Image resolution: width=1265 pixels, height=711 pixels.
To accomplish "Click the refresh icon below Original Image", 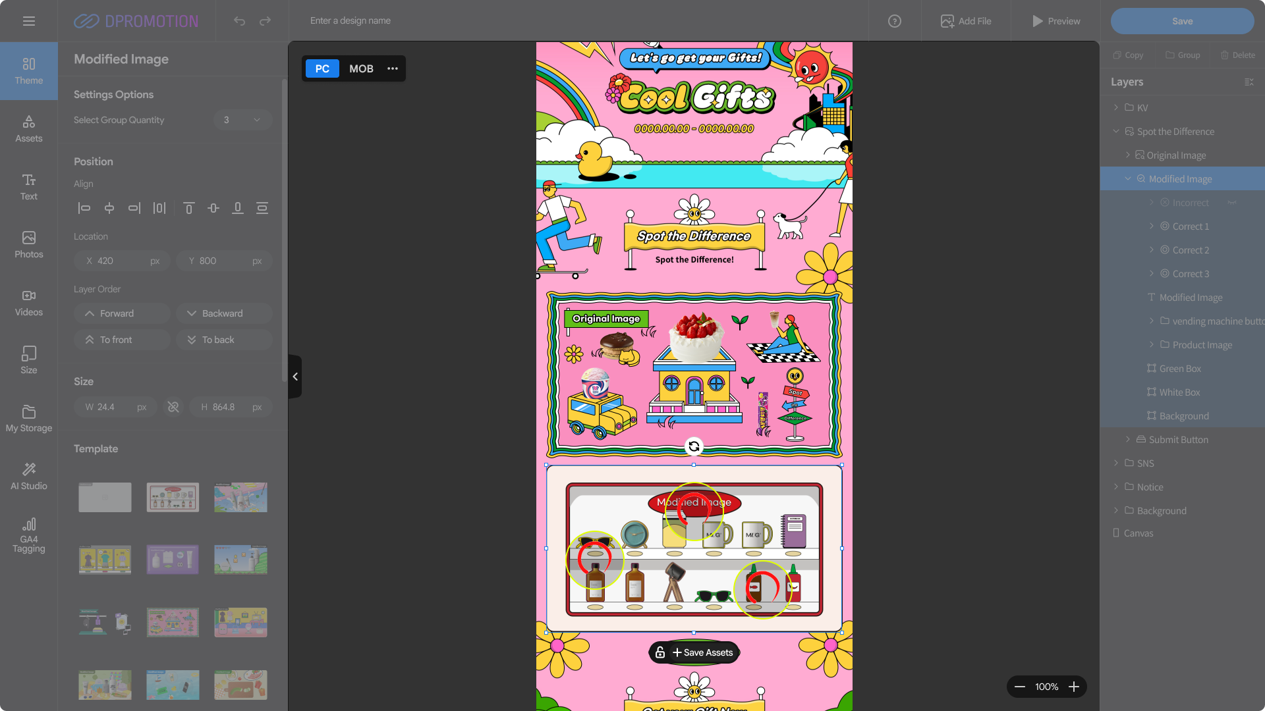I will [x=694, y=446].
